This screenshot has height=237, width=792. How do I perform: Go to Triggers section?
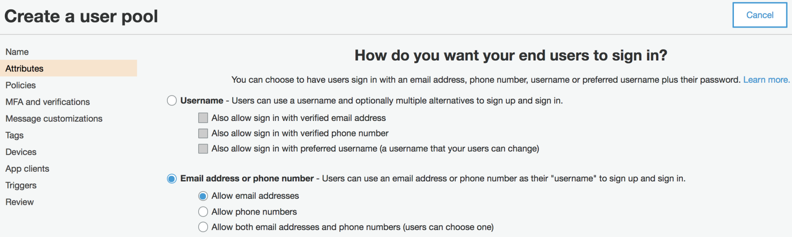pos(21,185)
